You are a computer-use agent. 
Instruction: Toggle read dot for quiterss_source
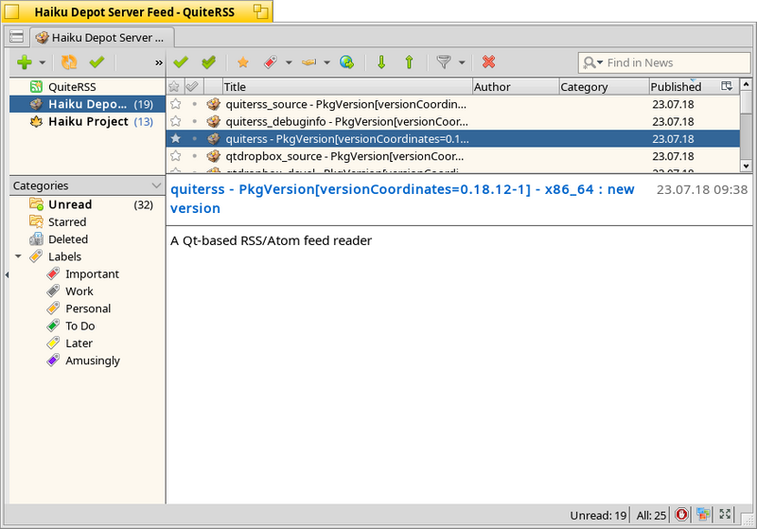pos(194,104)
